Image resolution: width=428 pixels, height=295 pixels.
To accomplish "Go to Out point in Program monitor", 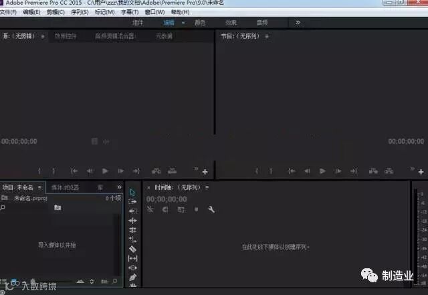I will click(x=354, y=171).
